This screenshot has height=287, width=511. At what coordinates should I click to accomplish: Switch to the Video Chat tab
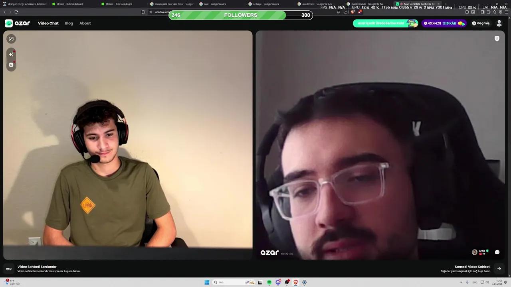[48, 23]
